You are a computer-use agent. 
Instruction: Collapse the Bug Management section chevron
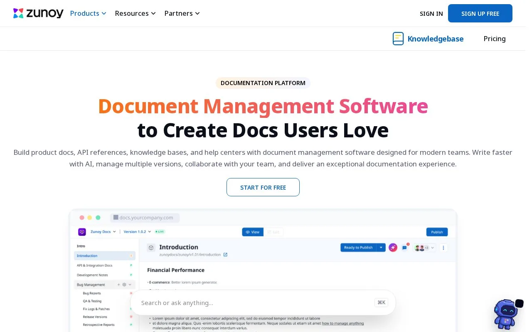click(x=130, y=285)
